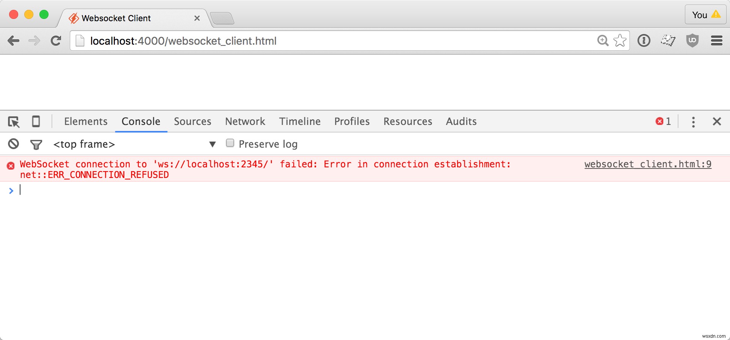
Task: Open the top frame context dropdown
Action: [212, 144]
